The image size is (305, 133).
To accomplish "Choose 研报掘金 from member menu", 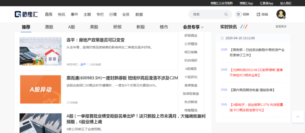I will tap(191, 36).
